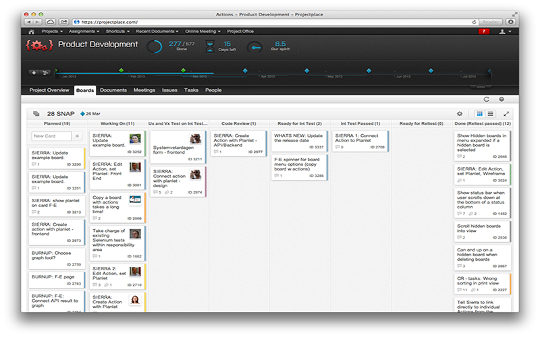Open the user account dropdown
Screen dimensions: 540x337
[503, 31]
